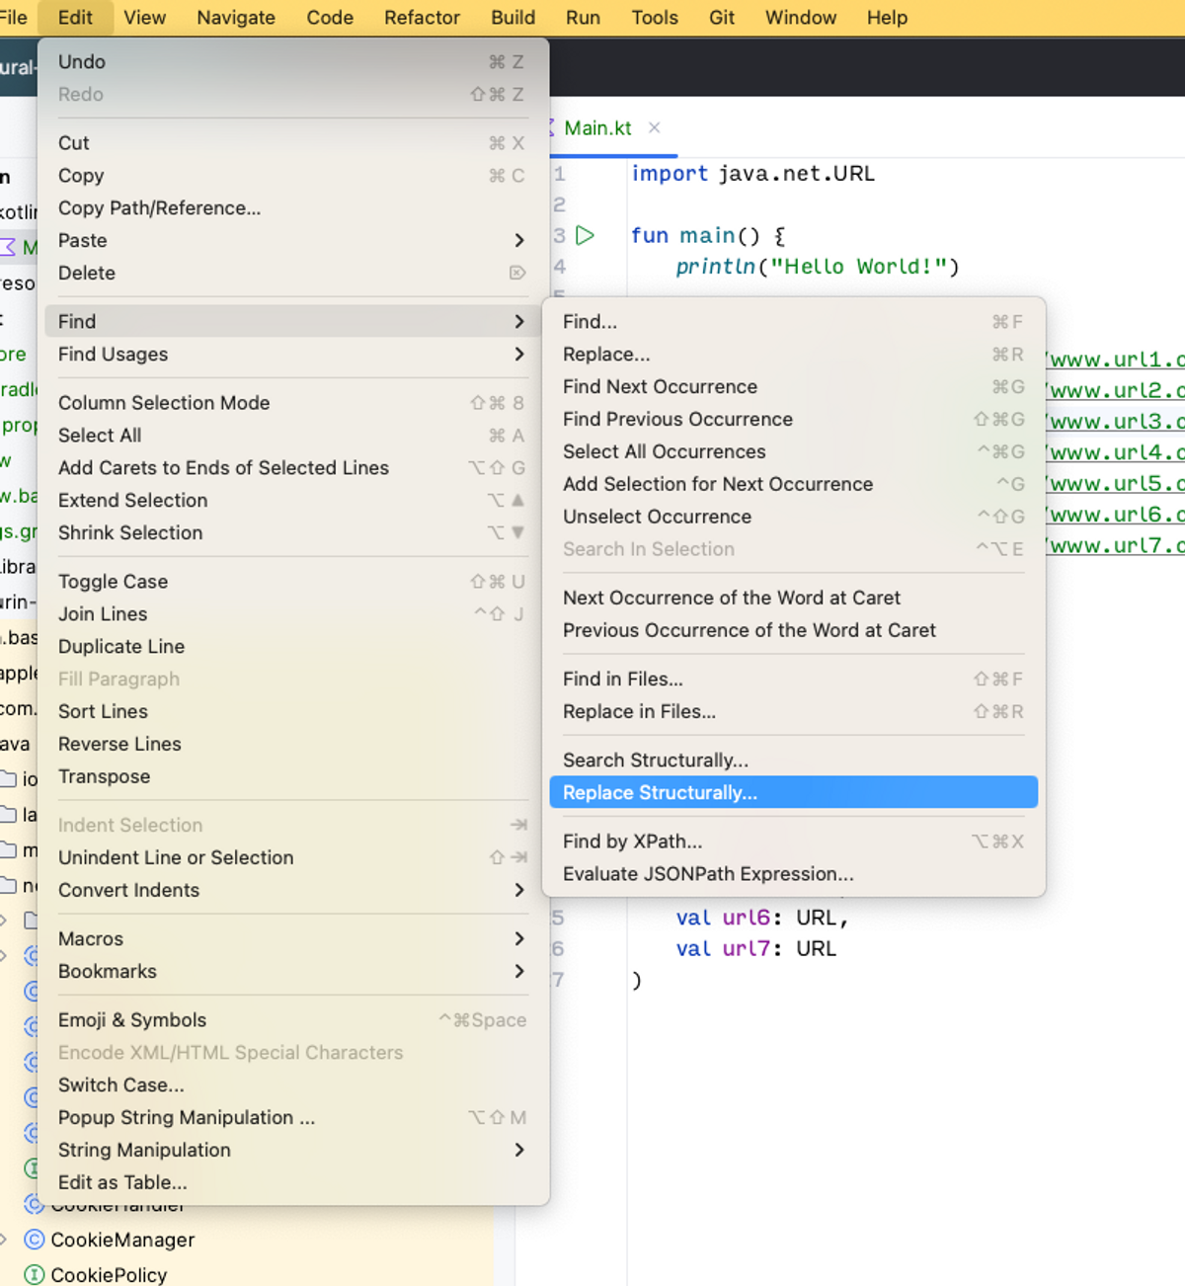This screenshot has height=1286, width=1185.
Task: Select Unselect Occurrence
Action: click(793, 517)
